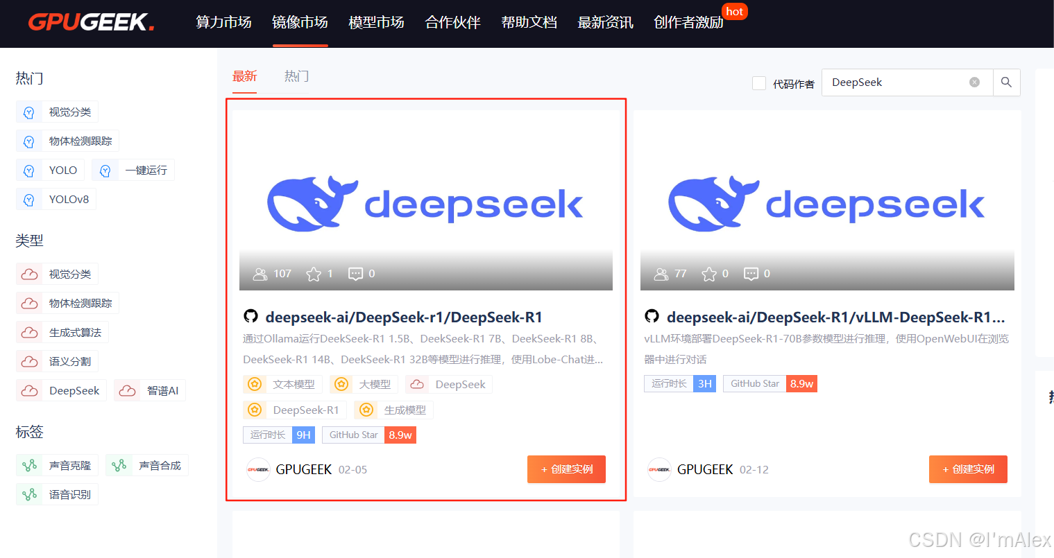The height and width of the screenshot is (558, 1054).
Task: Click the 生成模型 tag on first card
Action: [x=393, y=410]
